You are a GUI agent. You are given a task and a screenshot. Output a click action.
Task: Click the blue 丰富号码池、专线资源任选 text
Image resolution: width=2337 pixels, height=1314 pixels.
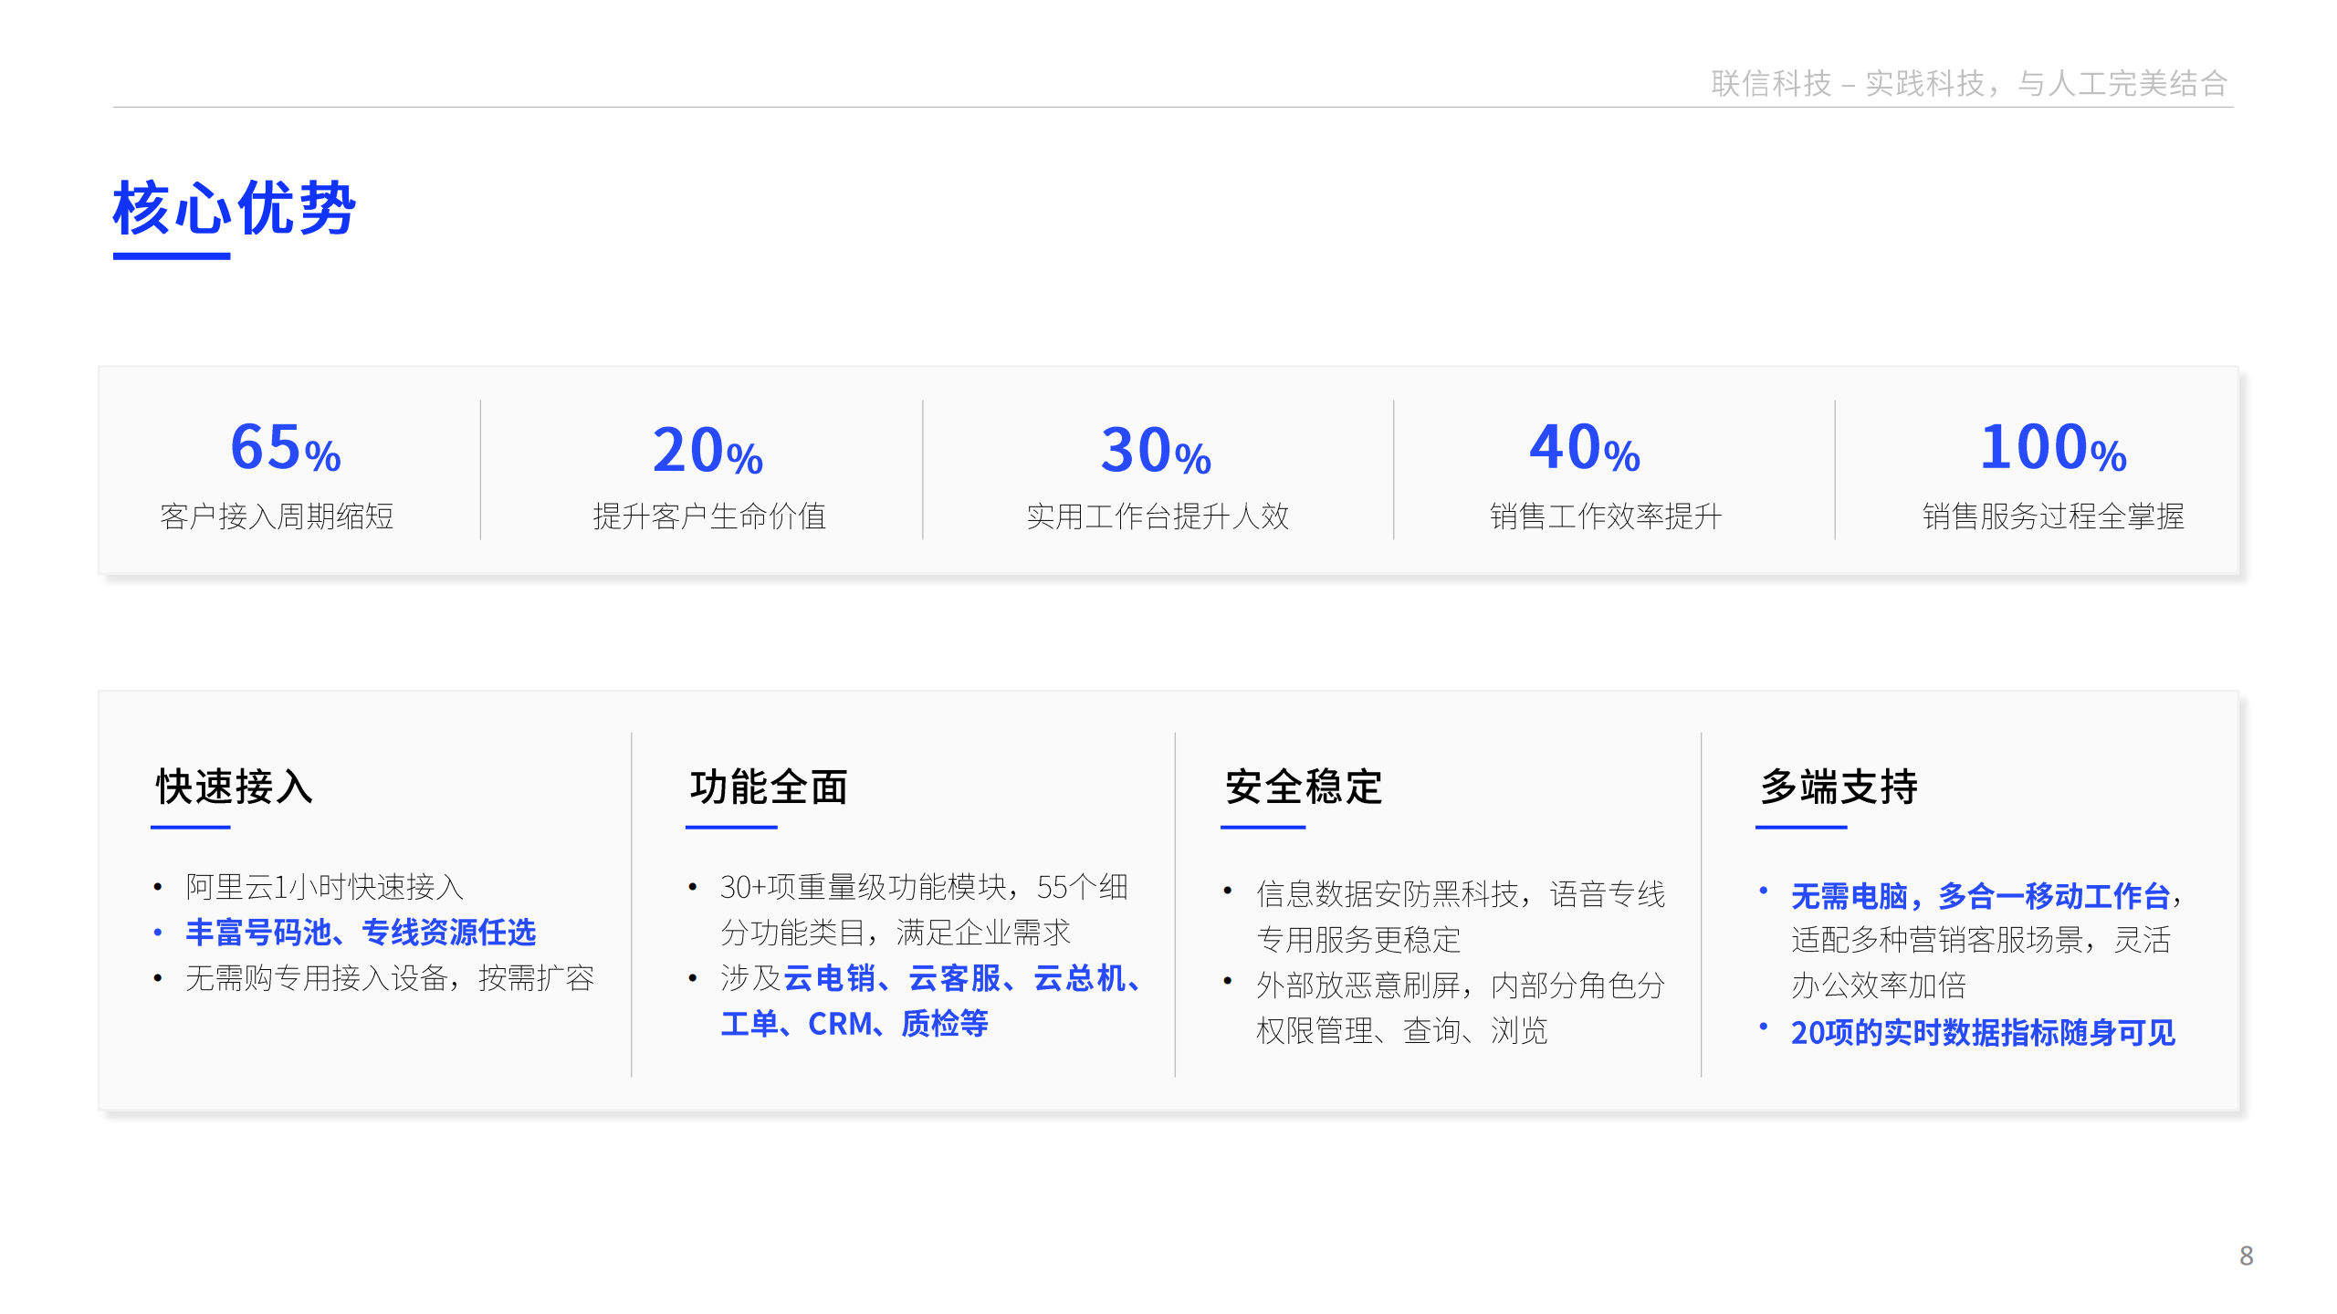coord(361,933)
